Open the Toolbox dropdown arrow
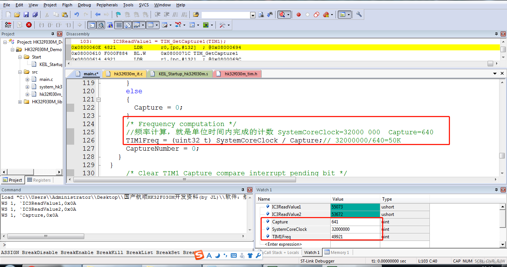Screen dimensions: 507x267 (229, 25)
